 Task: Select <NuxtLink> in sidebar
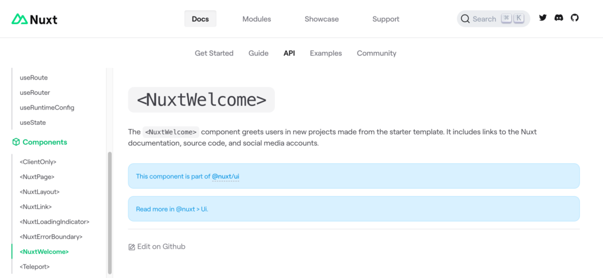(x=36, y=207)
